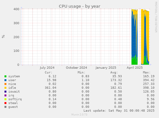Click user average value 173.32
Viewport: 159px width, 118px height.
pyautogui.click(x=116, y=80)
